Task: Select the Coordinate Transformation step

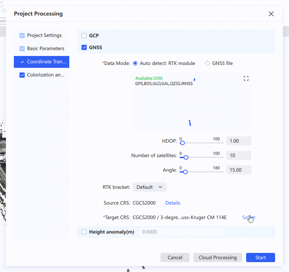Action: [42, 62]
